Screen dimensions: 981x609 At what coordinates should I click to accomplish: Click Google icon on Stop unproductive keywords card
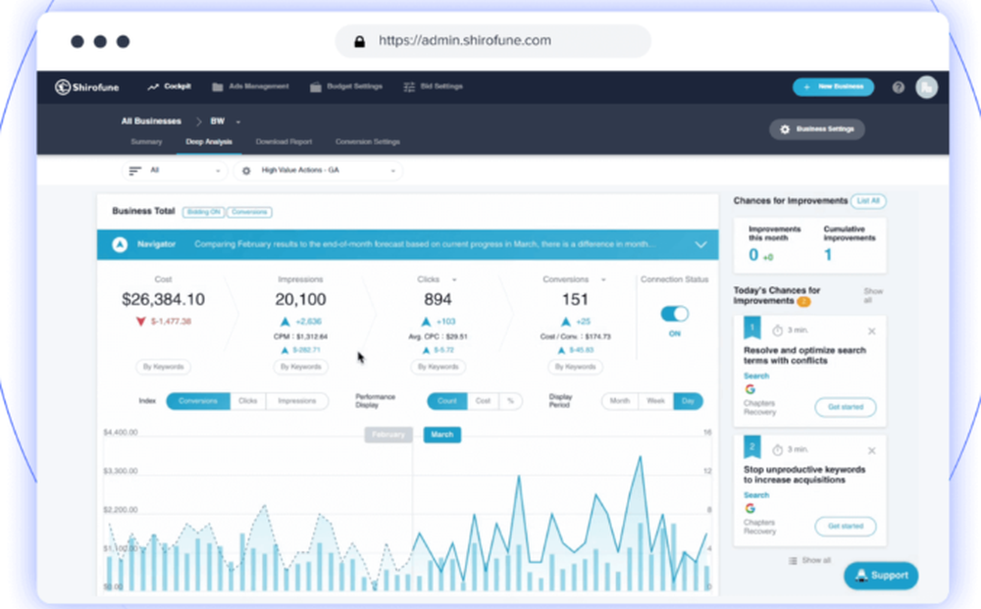tap(750, 509)
